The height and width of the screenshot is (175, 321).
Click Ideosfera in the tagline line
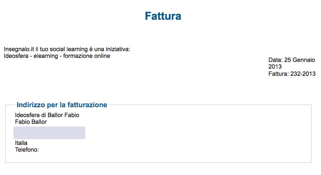click(16, 56)
